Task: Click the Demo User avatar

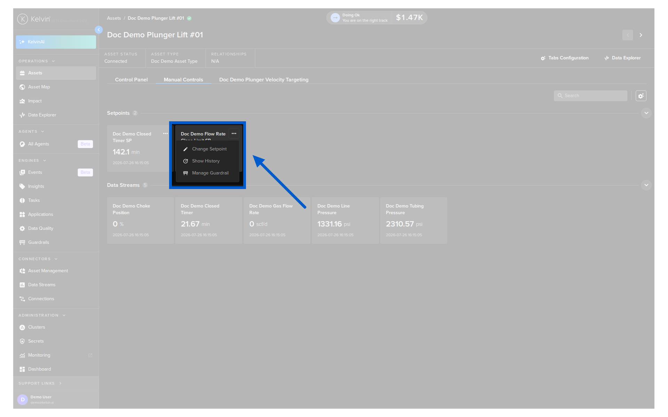Action: (x=23, y=400)
